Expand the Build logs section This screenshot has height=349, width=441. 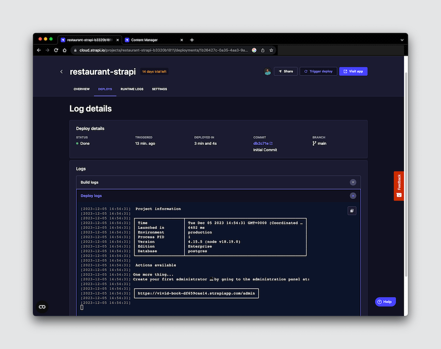click(x=352, y=182)
